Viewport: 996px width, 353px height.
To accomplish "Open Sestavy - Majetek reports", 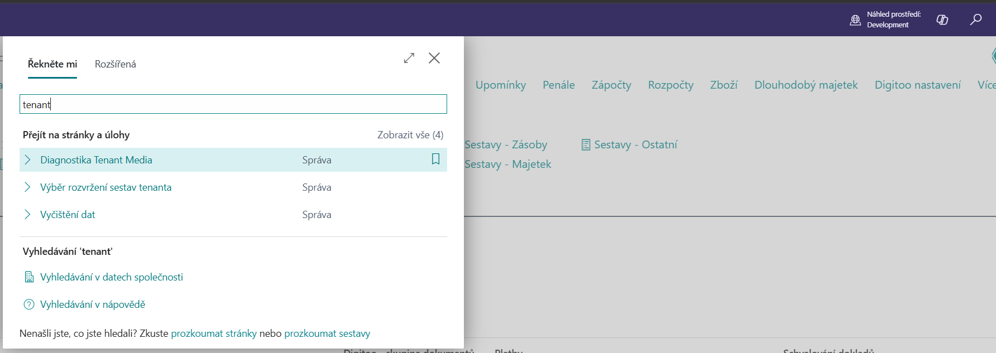I will click(x=508, y=165).
